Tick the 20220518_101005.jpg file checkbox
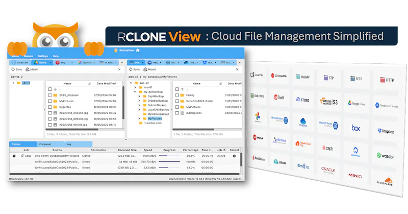The height and width of the screenshot is (214, 408). [x=50, y=125]
